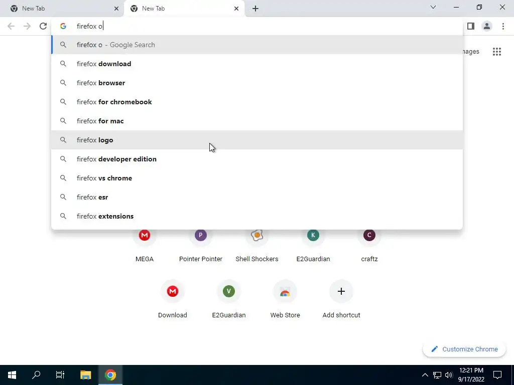
Task: Click in the address bar text field
Action: point(257,26)
